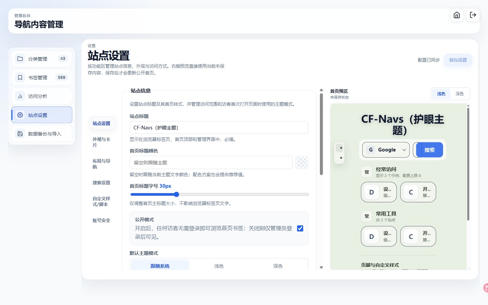Select 跟随系统 as the default theme mode
Image resolution: width=488 pixels, height=305 pixels.
(160, 266)
